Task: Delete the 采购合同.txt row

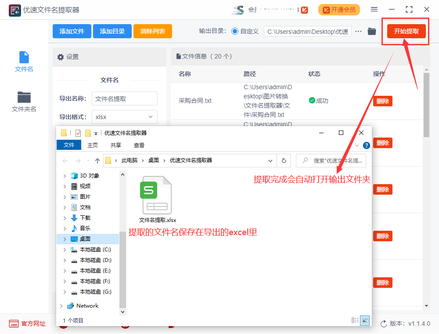Action: click(383, 101)
